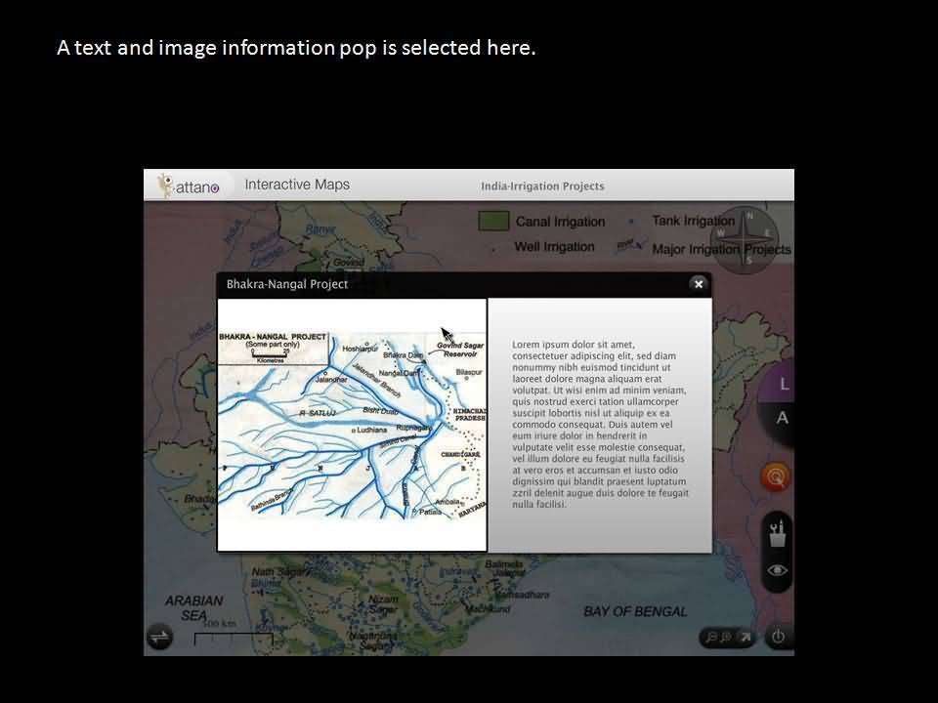The width and height of the screenshot is (938, 703).
Task: Click the diagonal arrow icon
Action: click(x=745, y=638)
